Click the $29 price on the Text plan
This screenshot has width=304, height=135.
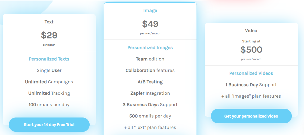pos(49,35)
